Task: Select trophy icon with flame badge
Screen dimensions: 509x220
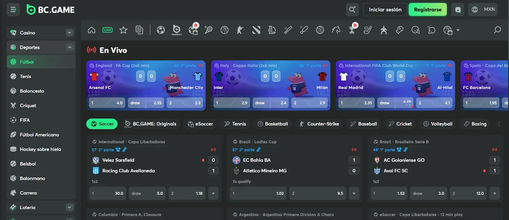Action: pyautogui.click(x=352, y=30)
